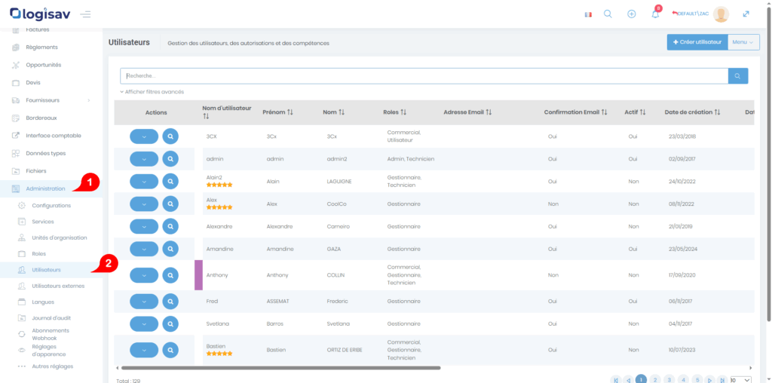Viewport: 772px width, 383px height.
Task: Expand Afficher filtres avancés
Action: point(152,92)
